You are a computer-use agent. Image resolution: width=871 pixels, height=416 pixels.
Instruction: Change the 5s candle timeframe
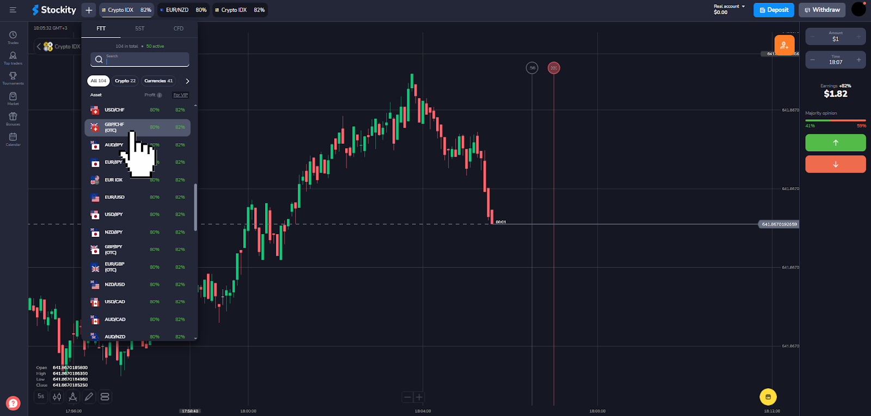[41, 396]
